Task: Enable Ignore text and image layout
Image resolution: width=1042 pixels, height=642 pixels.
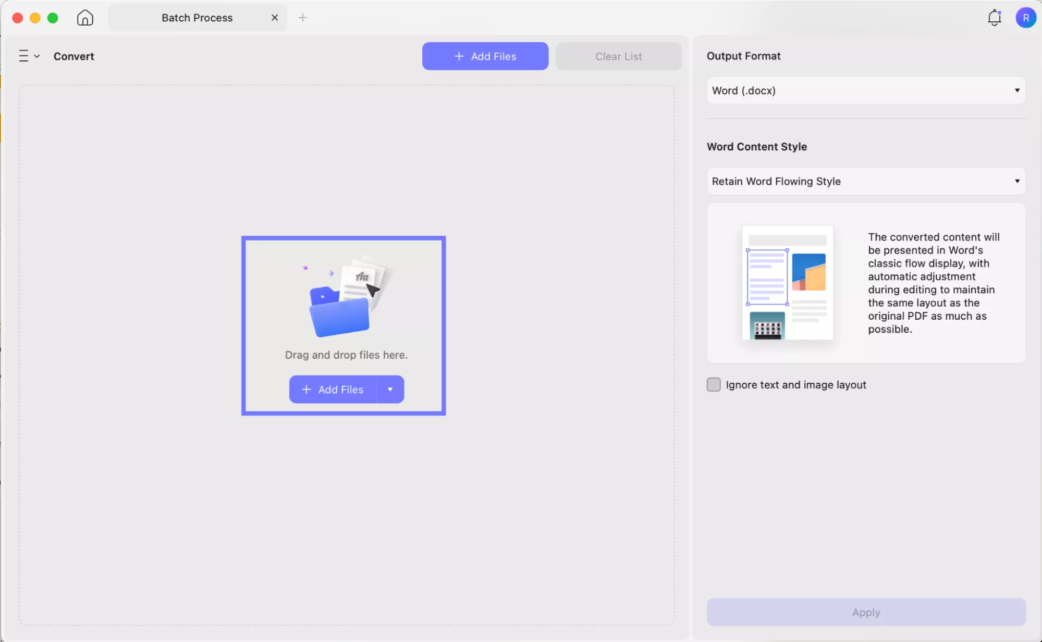Action: tap(714, 384)
